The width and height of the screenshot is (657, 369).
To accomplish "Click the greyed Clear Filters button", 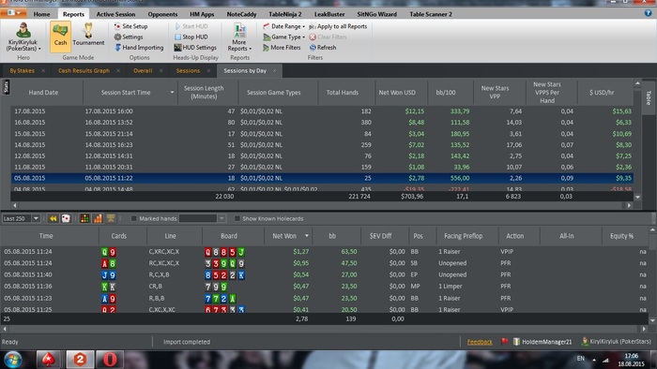I will tap(328, 37).
